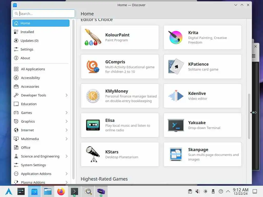263x197 pixels.
Task: Open the terminal app in taskbar
Action: (74, 191)
